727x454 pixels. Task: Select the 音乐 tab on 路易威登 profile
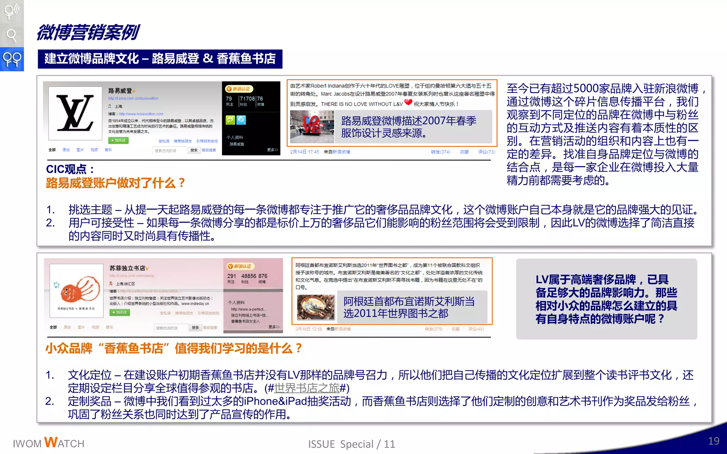(x=108, y=150)
